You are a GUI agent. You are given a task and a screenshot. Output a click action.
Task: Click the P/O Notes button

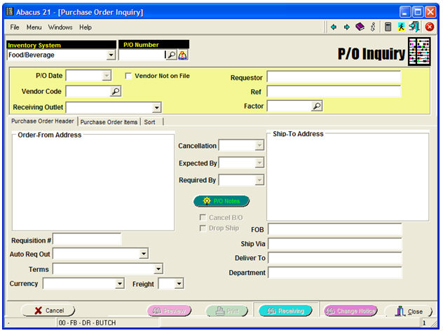[x=221, y=201]
